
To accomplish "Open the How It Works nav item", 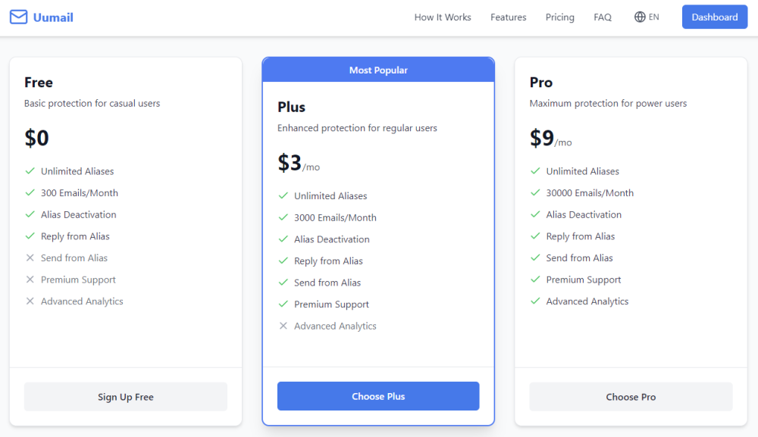I will pyautogui.click(x=443, y=17).
